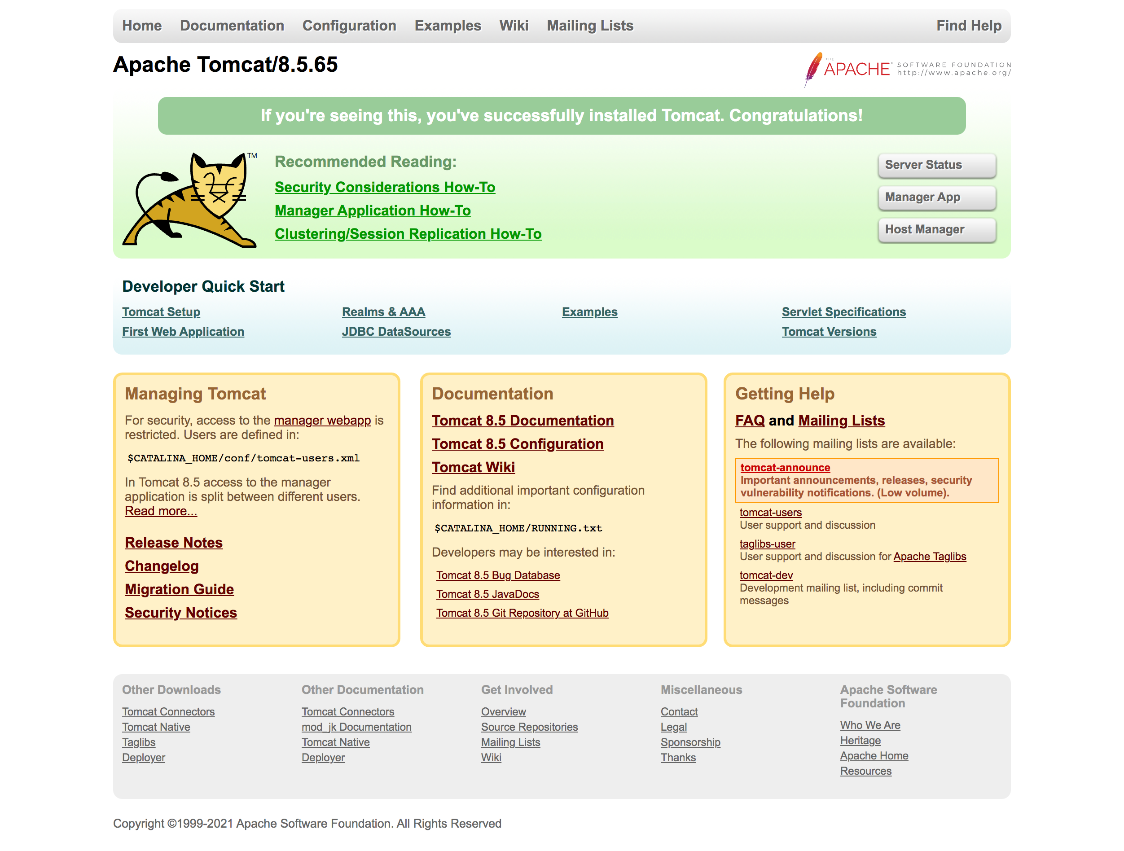The height and width of the screenshot is (851, 1124).
Task: Go to Examples in the top navigation bar
Action: point(448,26)
